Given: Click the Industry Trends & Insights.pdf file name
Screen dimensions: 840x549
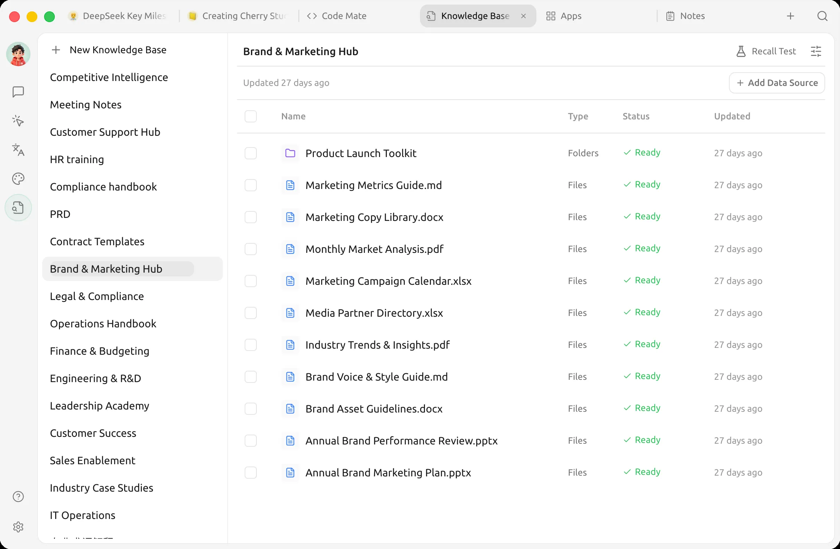Looking at the screenshot, I should (x=377, y=345).
